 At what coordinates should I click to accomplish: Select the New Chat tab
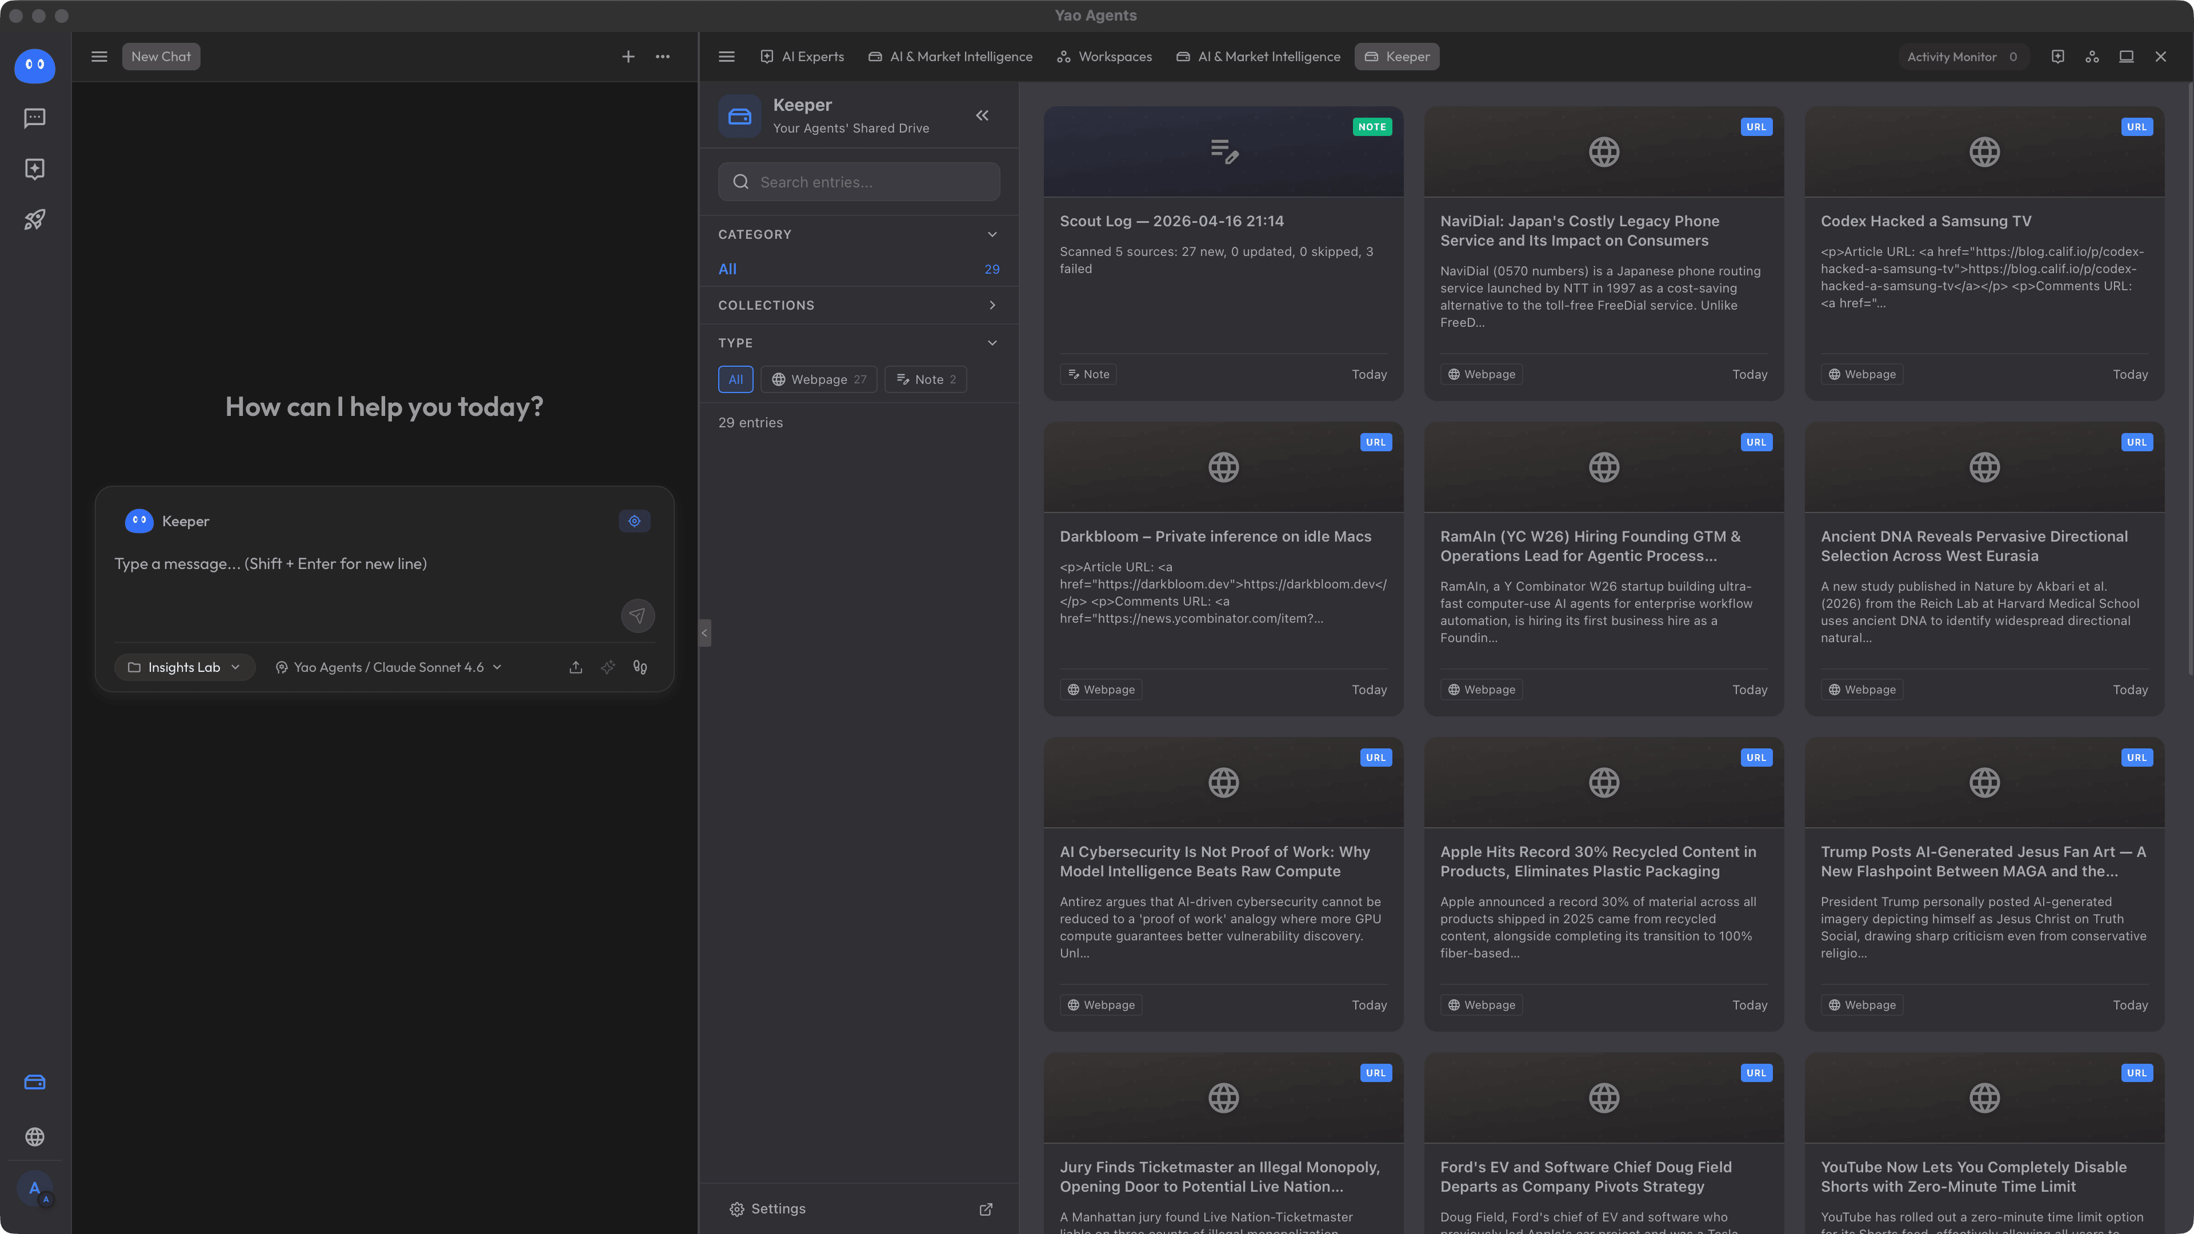point(161,56)
